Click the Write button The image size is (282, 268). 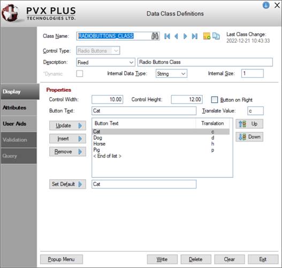click(162, 259)
